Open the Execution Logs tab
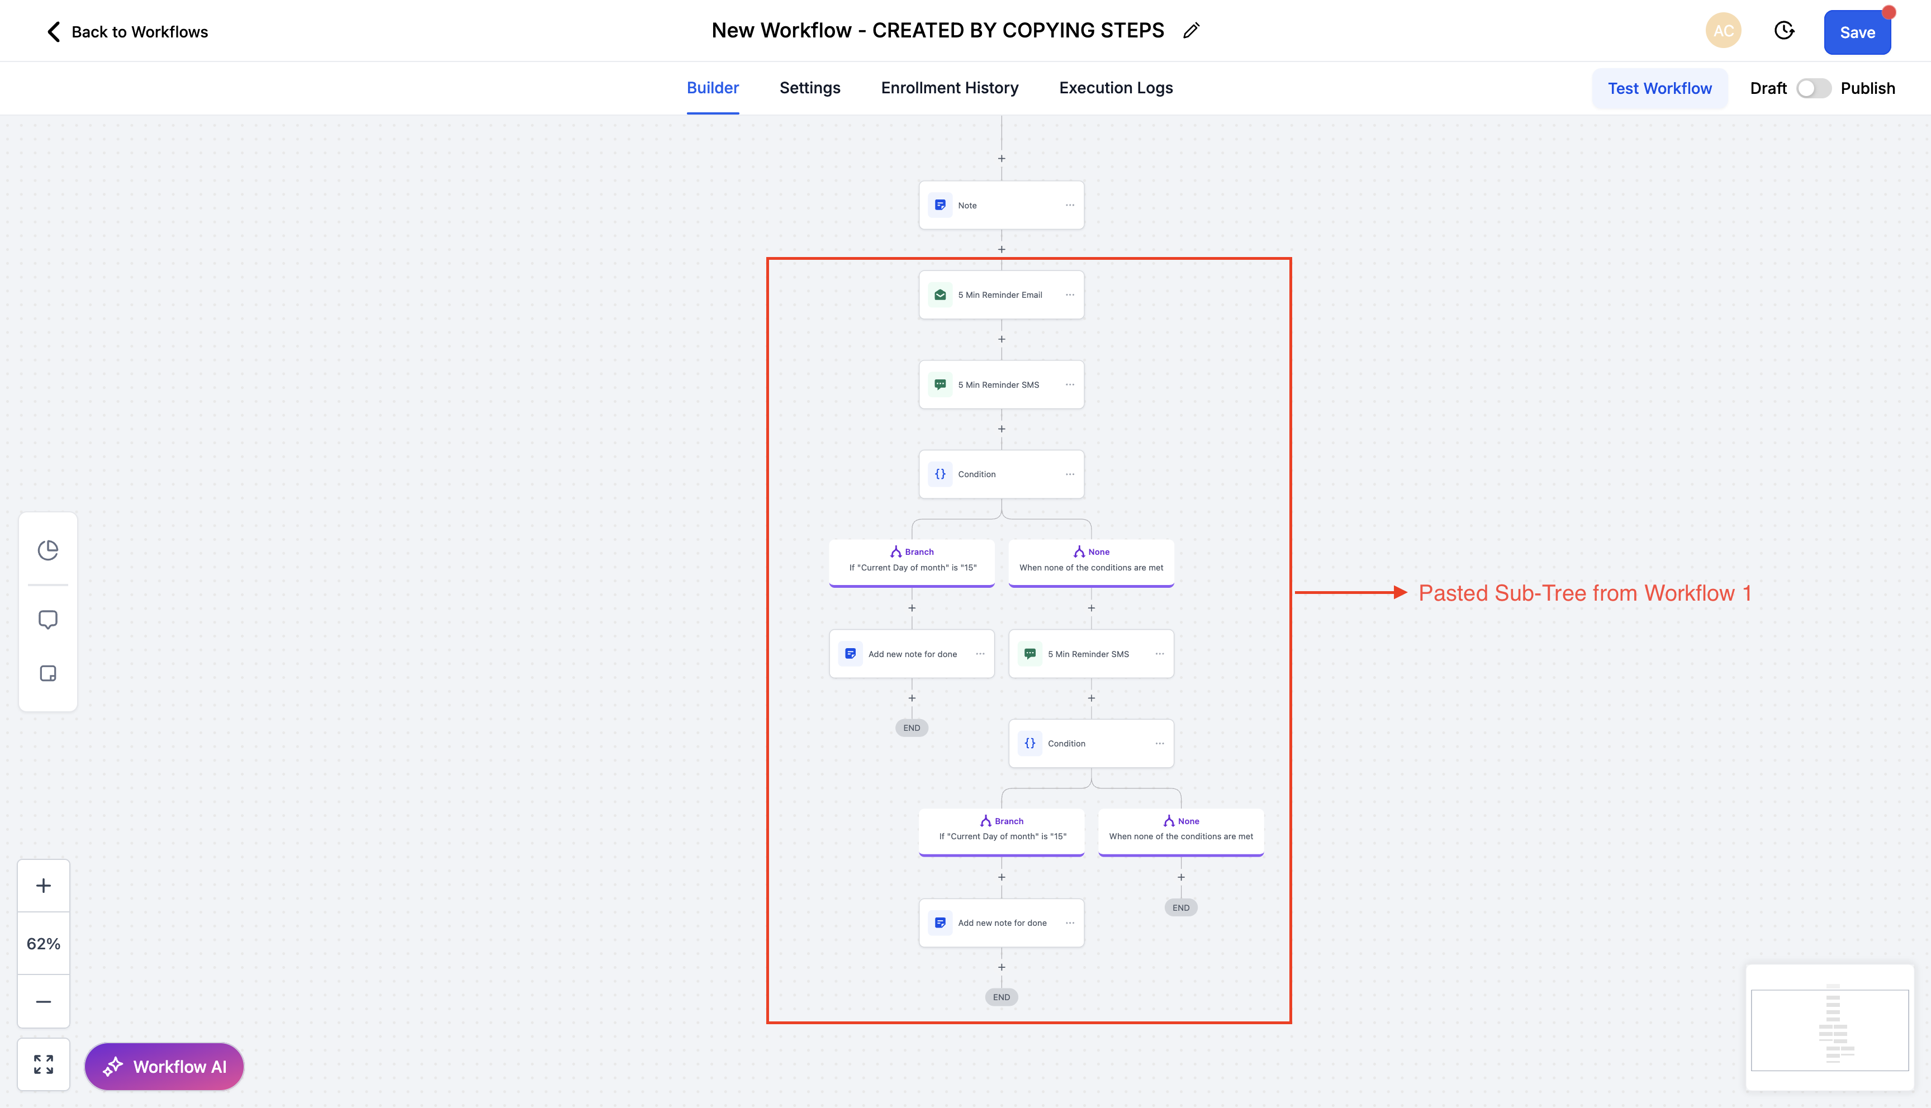 pyautogui.click(x=1115, y=88)
